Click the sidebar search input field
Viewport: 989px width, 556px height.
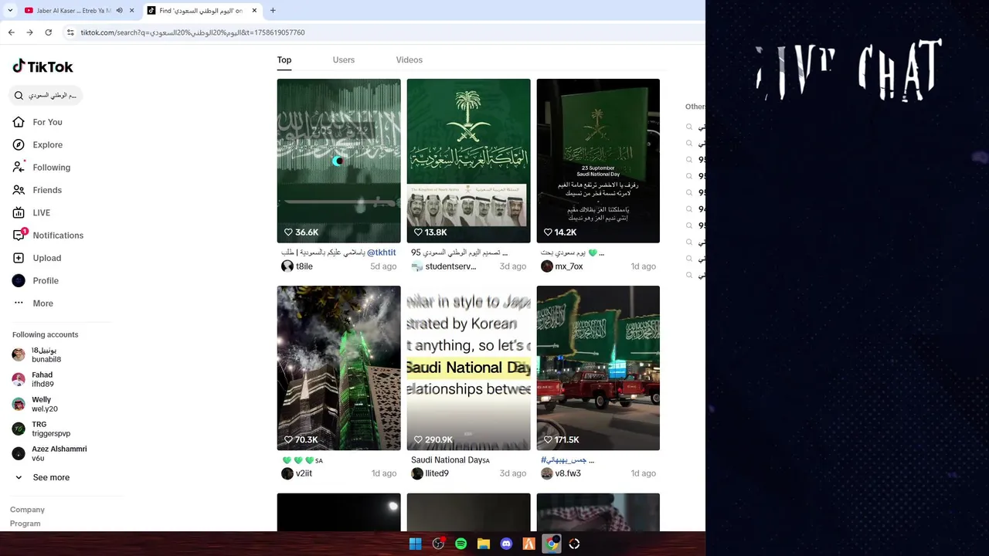46,95
